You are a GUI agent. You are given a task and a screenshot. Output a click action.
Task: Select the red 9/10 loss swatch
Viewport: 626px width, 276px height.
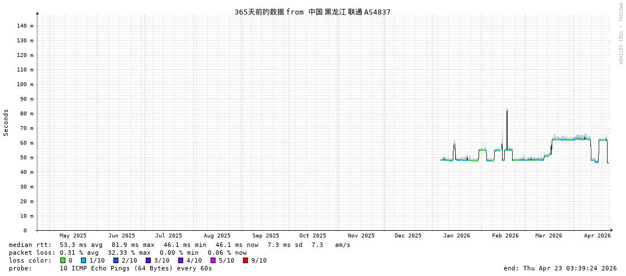[x=245, y=260]
